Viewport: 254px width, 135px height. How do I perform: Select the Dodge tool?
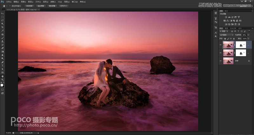click(3, 59)
